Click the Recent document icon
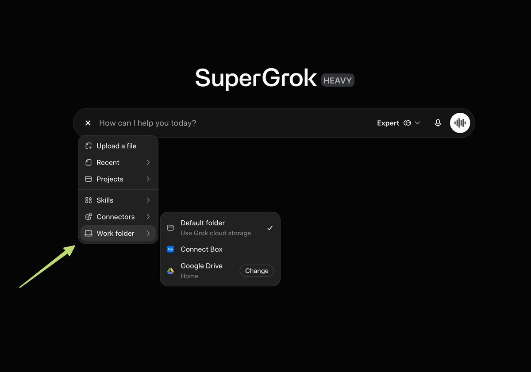531x372 pixels. pyautogui.click(x=88, y=162)
